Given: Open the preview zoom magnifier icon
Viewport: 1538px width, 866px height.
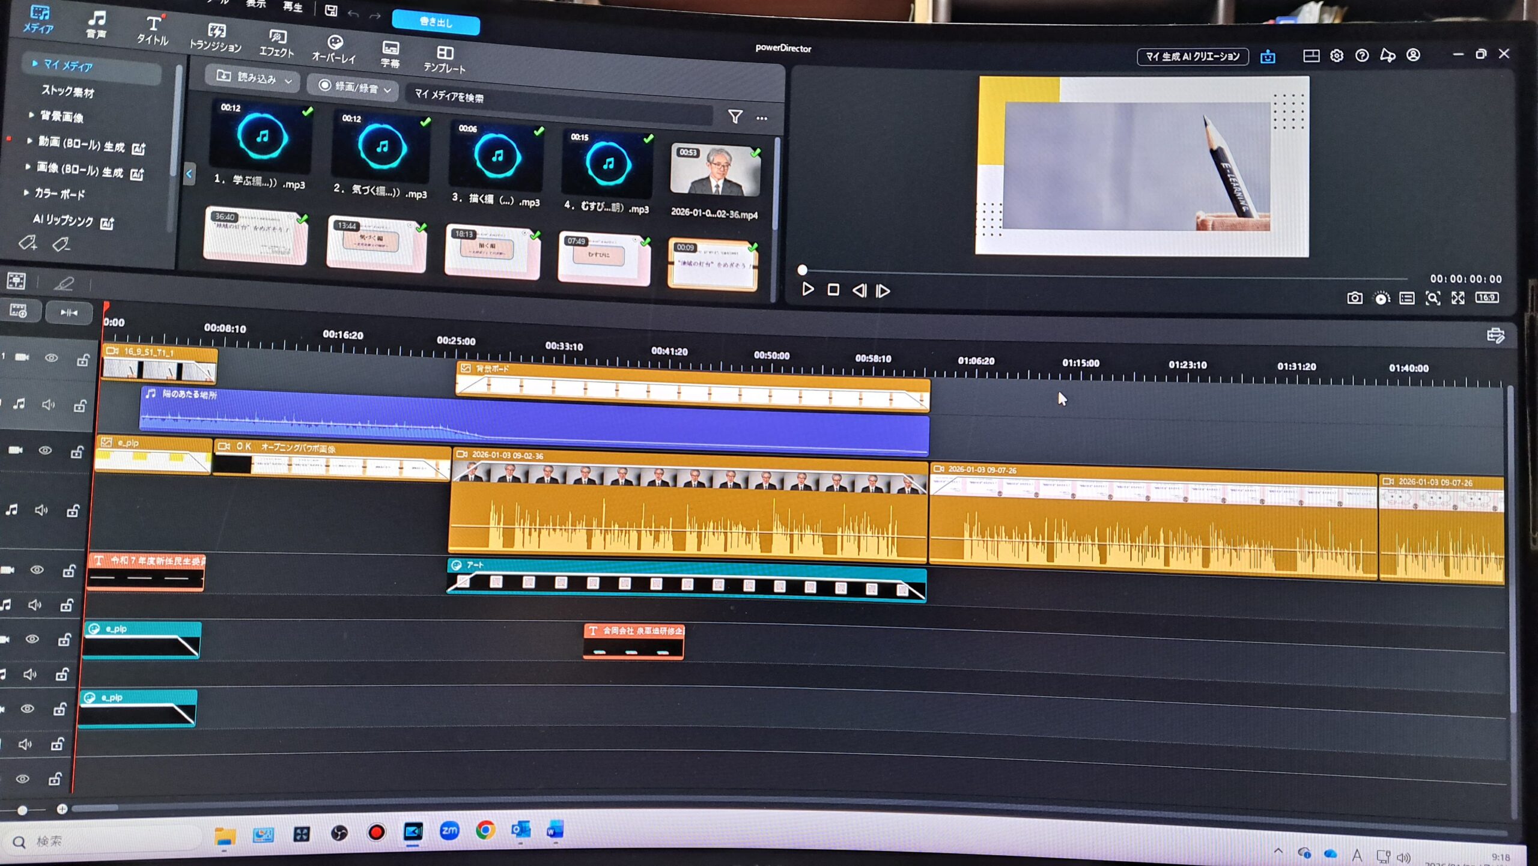Looking at the screenshot, I should (x=1432, y=298).
